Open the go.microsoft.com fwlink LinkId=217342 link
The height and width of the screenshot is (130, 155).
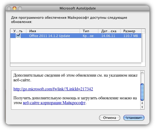pyautogui.click(x=53, y=89)
